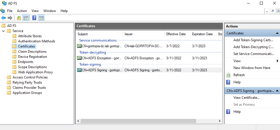280x130 pixels.
Task: Click New Window from Here action
Action: (252, 68)
